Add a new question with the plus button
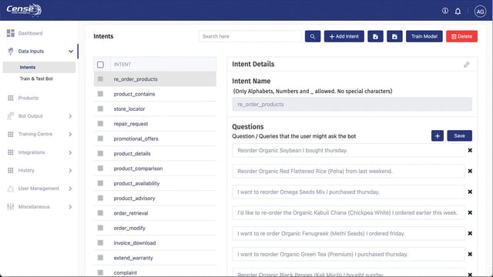 click(x=438, y=135)
